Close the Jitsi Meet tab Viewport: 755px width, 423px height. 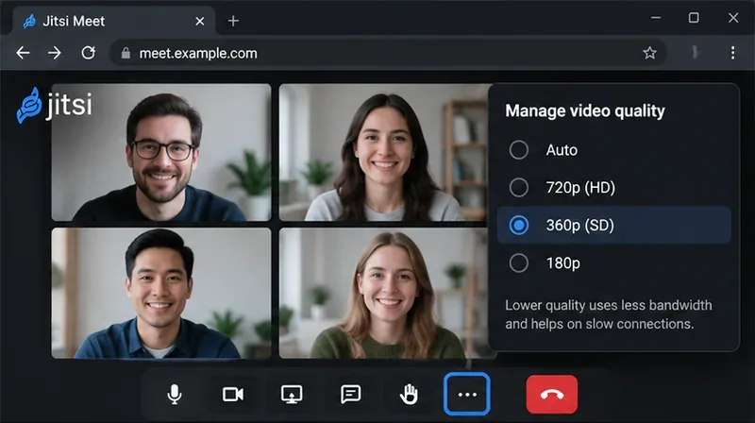coord(200,21)
